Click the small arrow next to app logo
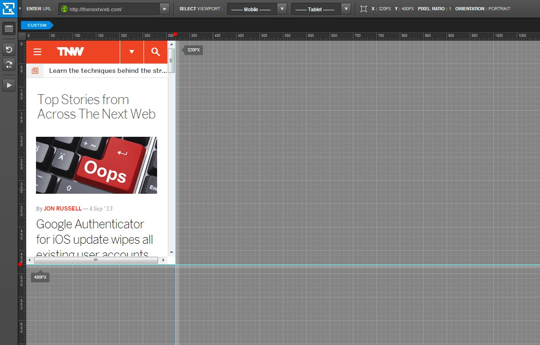The height and width of the screenshot is (345, 540). click(x=20, y=9)
